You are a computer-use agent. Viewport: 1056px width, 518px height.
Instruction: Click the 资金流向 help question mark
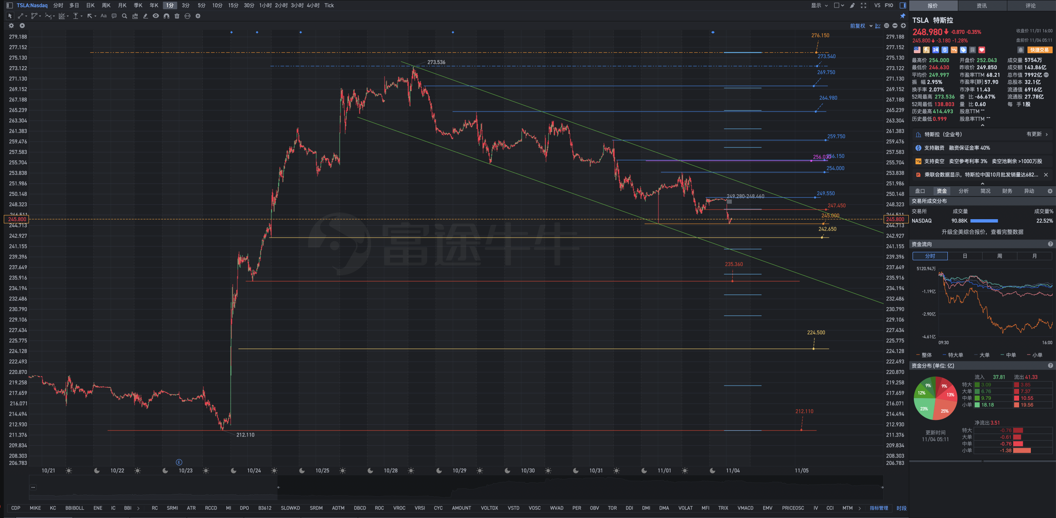[1051, 244]
